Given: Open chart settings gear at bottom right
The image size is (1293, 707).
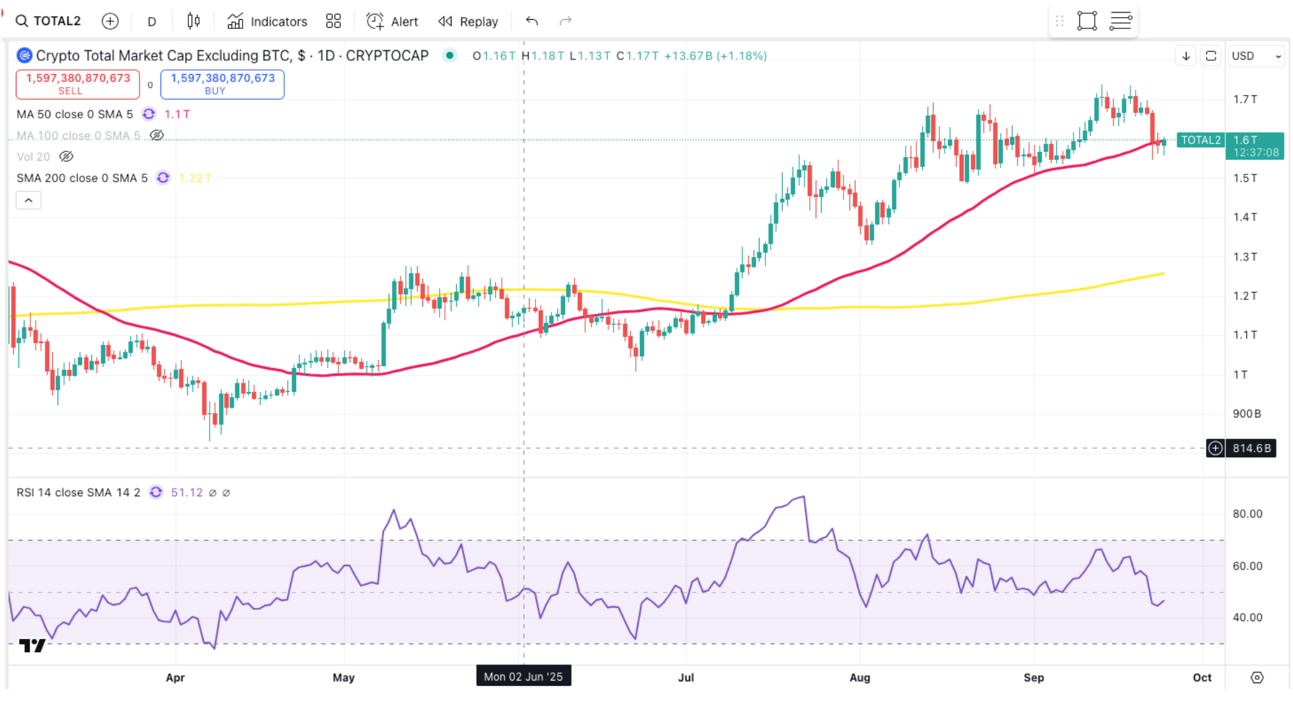Looking at the screenshot, I should click(1257, 677).
